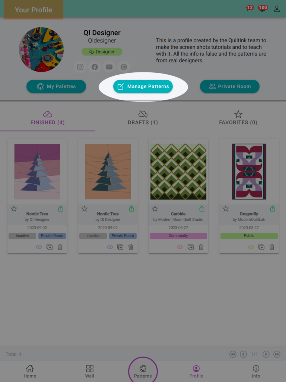Open the My Palettes button
286x382 pixels.
[56, 87]
